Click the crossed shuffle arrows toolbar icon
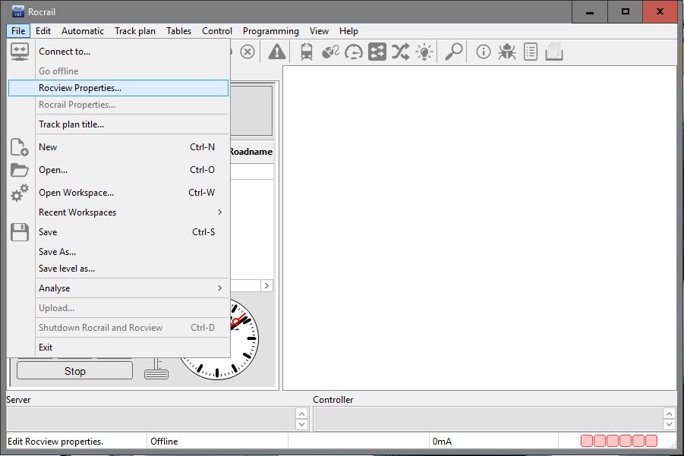Screen dimensions: 684x456 point(400,52)
